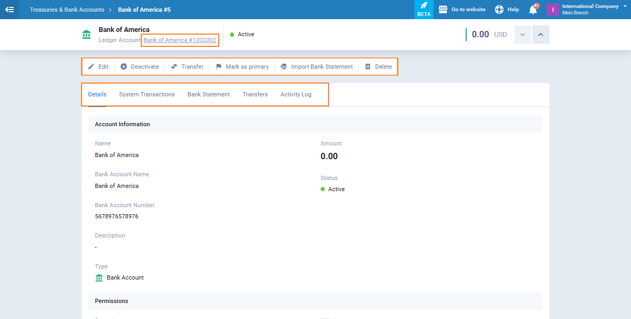
Task: Click the green bank icon in header
Action: coord(86,35)
